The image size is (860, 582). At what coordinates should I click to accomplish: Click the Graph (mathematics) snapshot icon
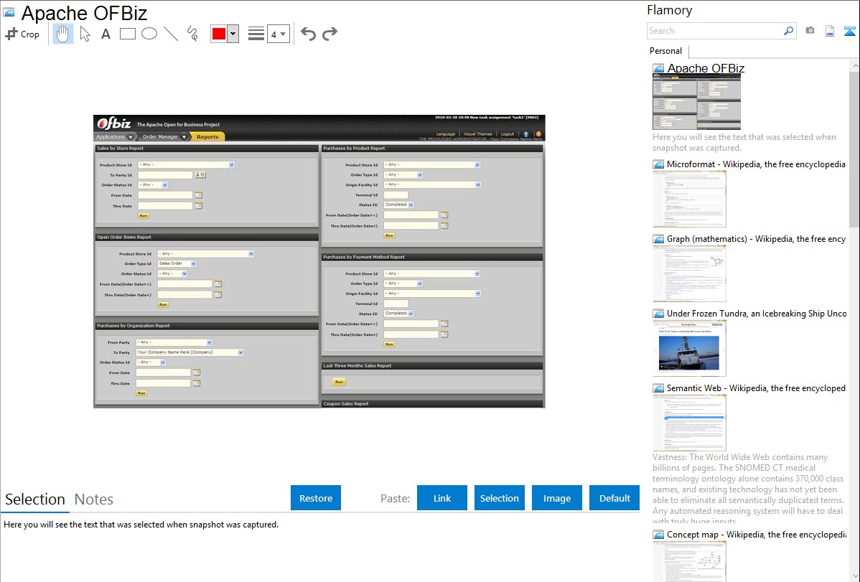click(x=658, y=239)
